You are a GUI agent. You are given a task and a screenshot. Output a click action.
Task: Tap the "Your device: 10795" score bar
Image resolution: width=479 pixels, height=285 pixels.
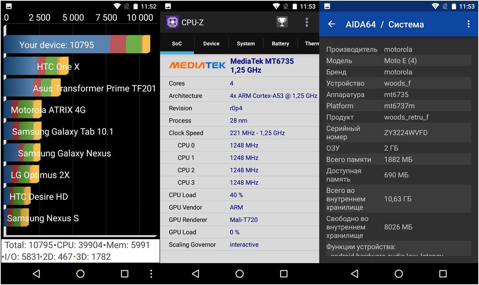pyautogui.click(x=76, y=45)
